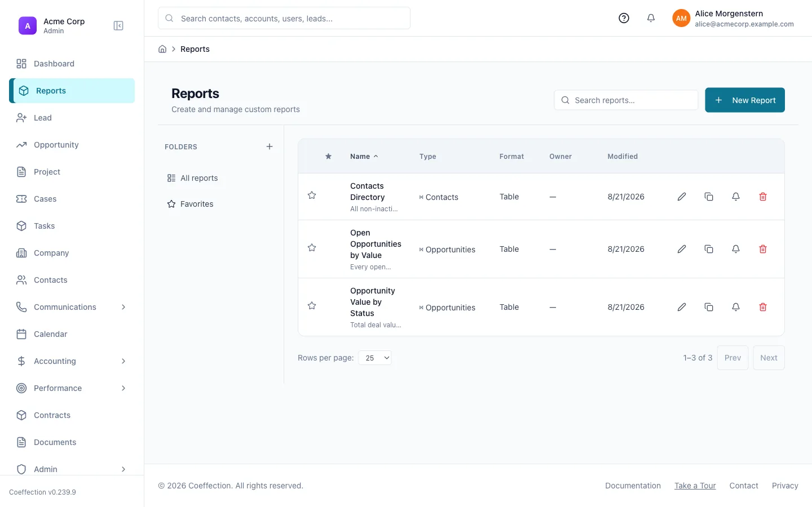The image size is (812, 507).
Task: Expand the Performance menu chevron
Action: coord(123,388)
